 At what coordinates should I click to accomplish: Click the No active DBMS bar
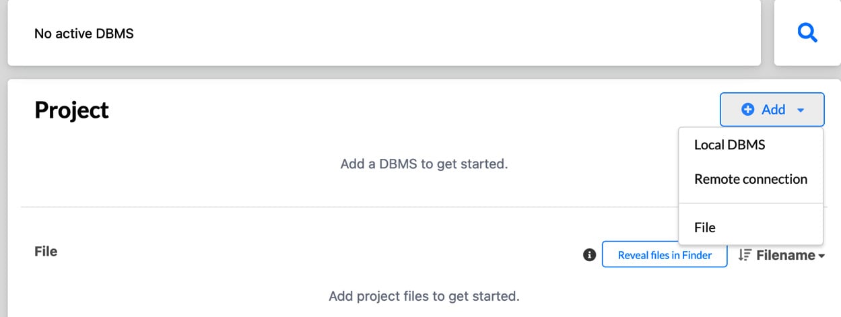(384, 33)
